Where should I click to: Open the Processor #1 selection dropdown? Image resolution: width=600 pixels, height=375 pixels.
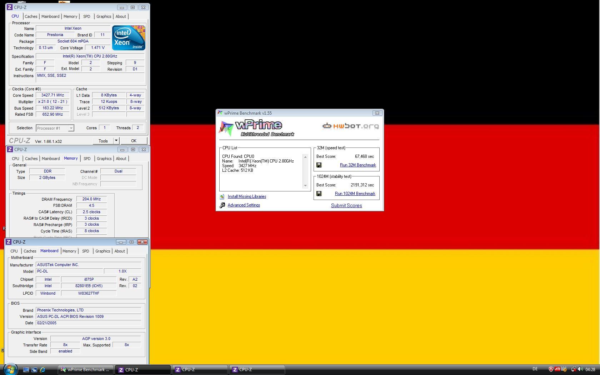(55, 128)
